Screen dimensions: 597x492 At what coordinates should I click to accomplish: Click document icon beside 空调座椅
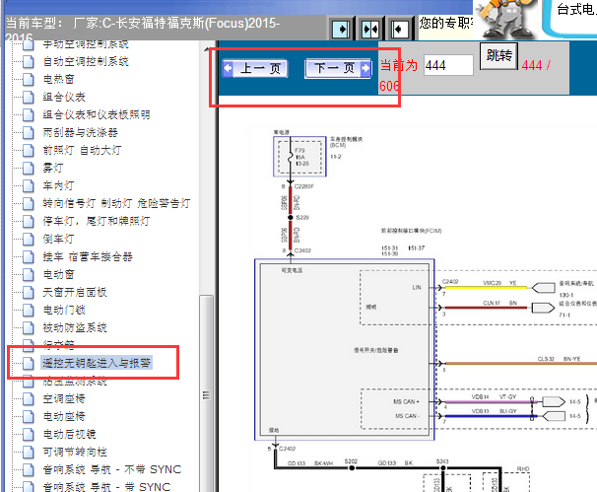pos(28,398)
